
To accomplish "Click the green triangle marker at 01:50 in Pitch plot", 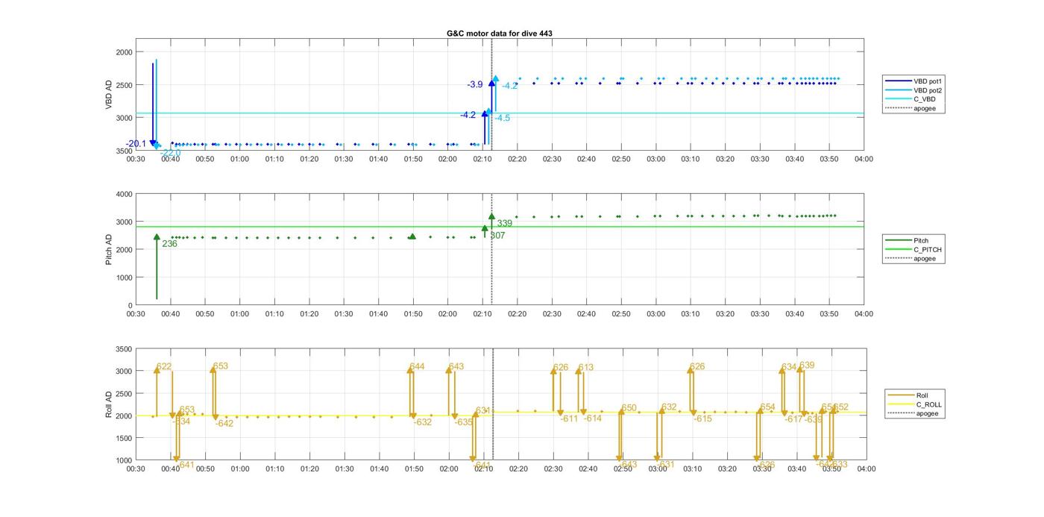I will pyautogui.click(x=412, y=236).
